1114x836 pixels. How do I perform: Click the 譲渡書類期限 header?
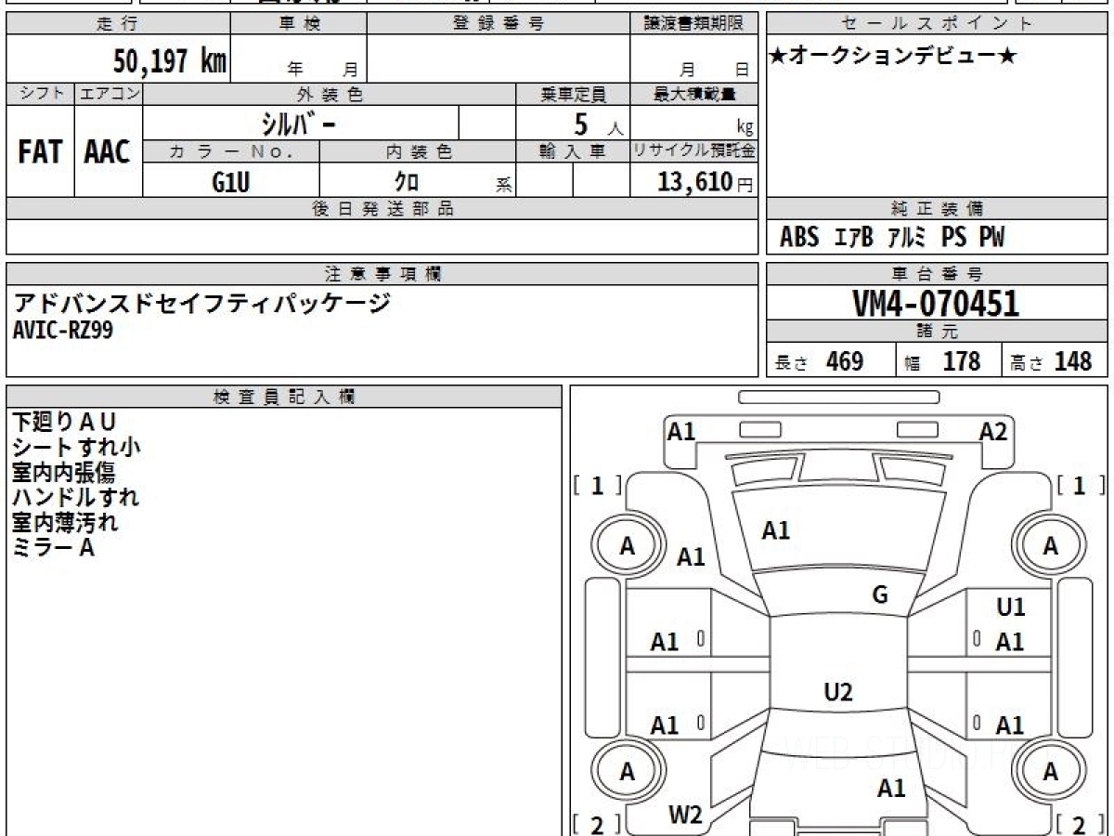coord(693,24)
